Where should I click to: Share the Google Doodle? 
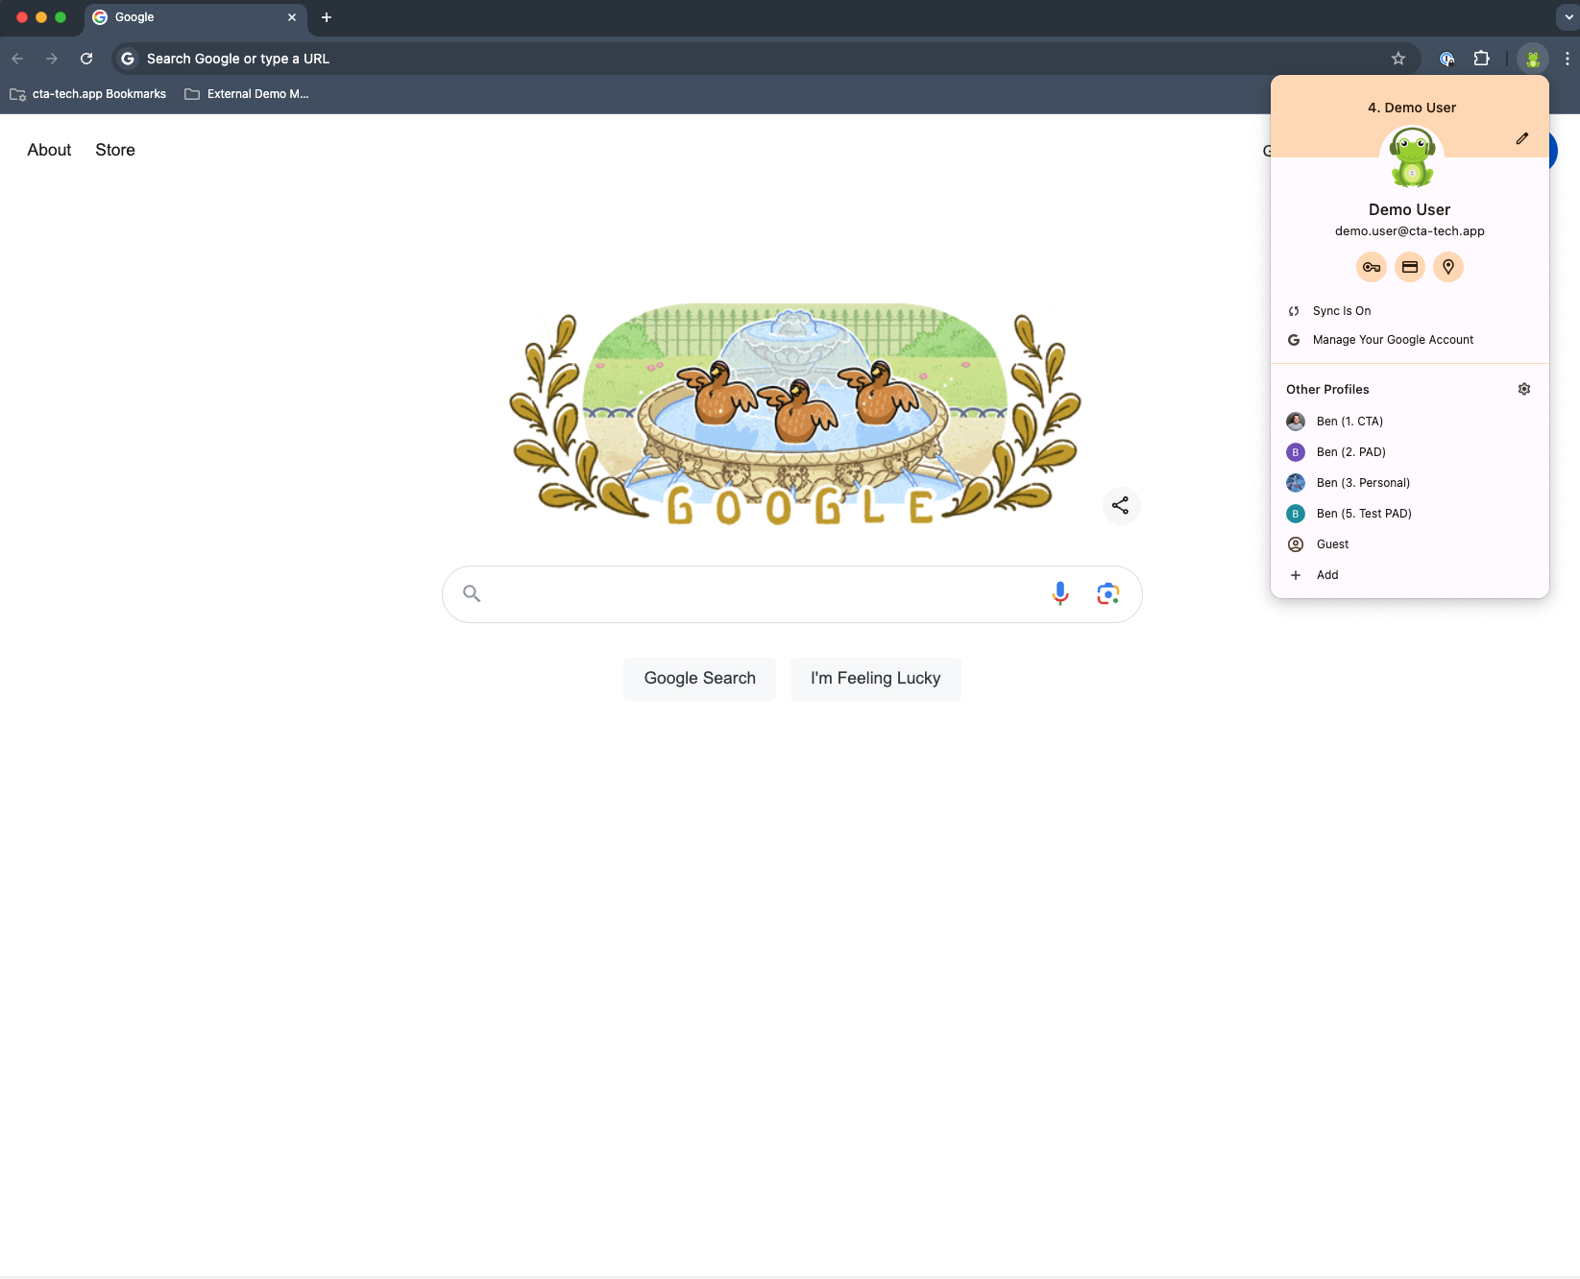click(x=1120, y=505)
